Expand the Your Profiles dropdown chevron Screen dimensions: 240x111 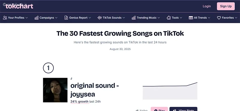[26, 18]
